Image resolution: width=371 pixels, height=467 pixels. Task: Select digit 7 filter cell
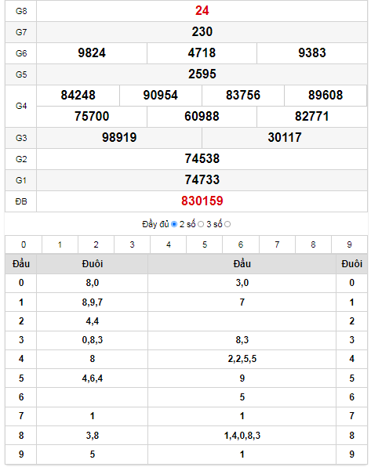click(x=277, y=244)
